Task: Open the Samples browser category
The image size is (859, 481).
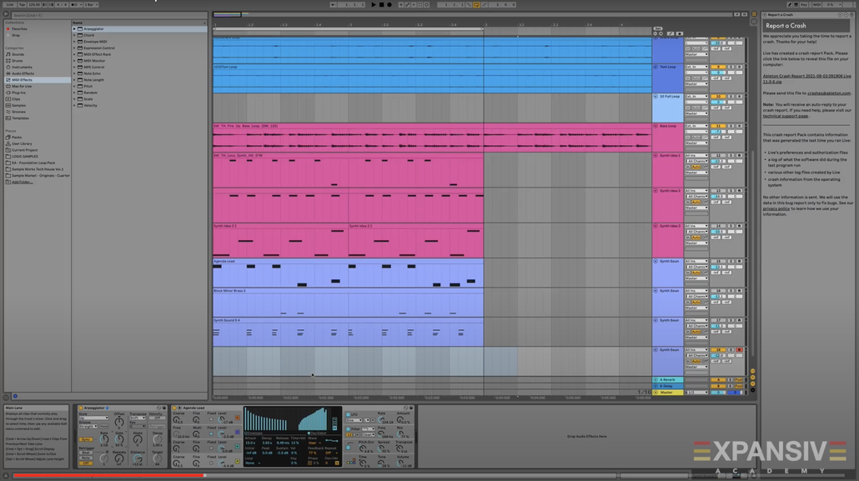Action: (x=18, y=105)
